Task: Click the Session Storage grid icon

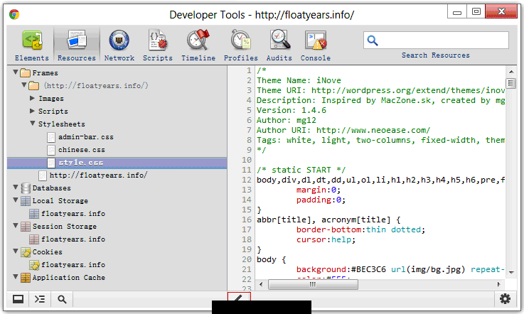Action: [x=26, y=227]
